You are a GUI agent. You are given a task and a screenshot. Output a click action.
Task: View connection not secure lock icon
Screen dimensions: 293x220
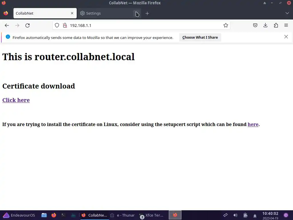65,25
